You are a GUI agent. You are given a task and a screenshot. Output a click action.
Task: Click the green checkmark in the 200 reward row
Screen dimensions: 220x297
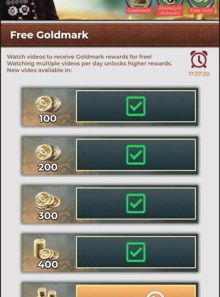pyautogui.click(x=136, y=155)
